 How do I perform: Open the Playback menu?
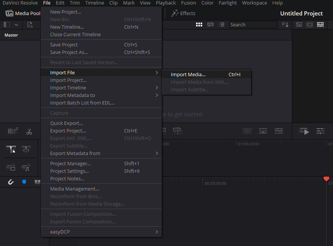point(166,3)
